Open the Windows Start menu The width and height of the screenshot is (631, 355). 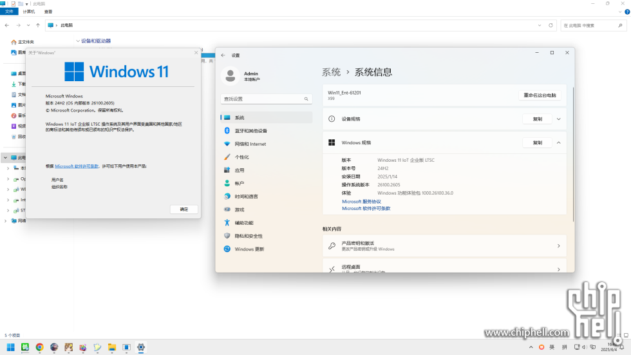click(11, 347)
